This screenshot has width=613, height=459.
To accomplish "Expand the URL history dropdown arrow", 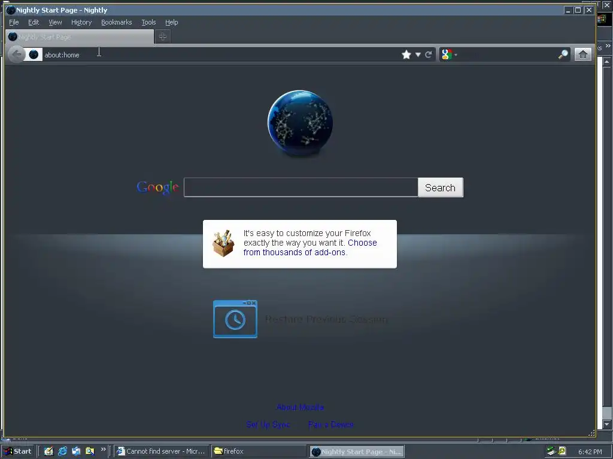I will click(418, 54).
